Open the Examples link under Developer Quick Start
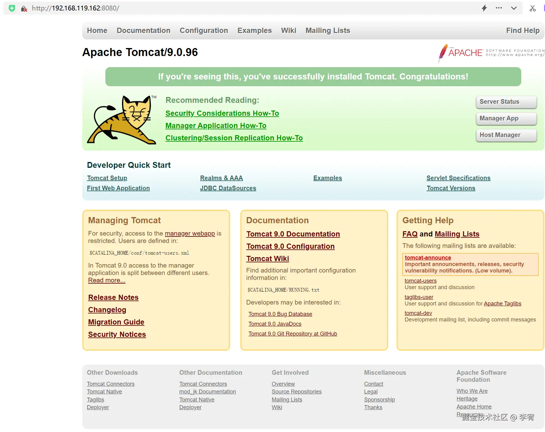The image size is (545, 432). 327,178
